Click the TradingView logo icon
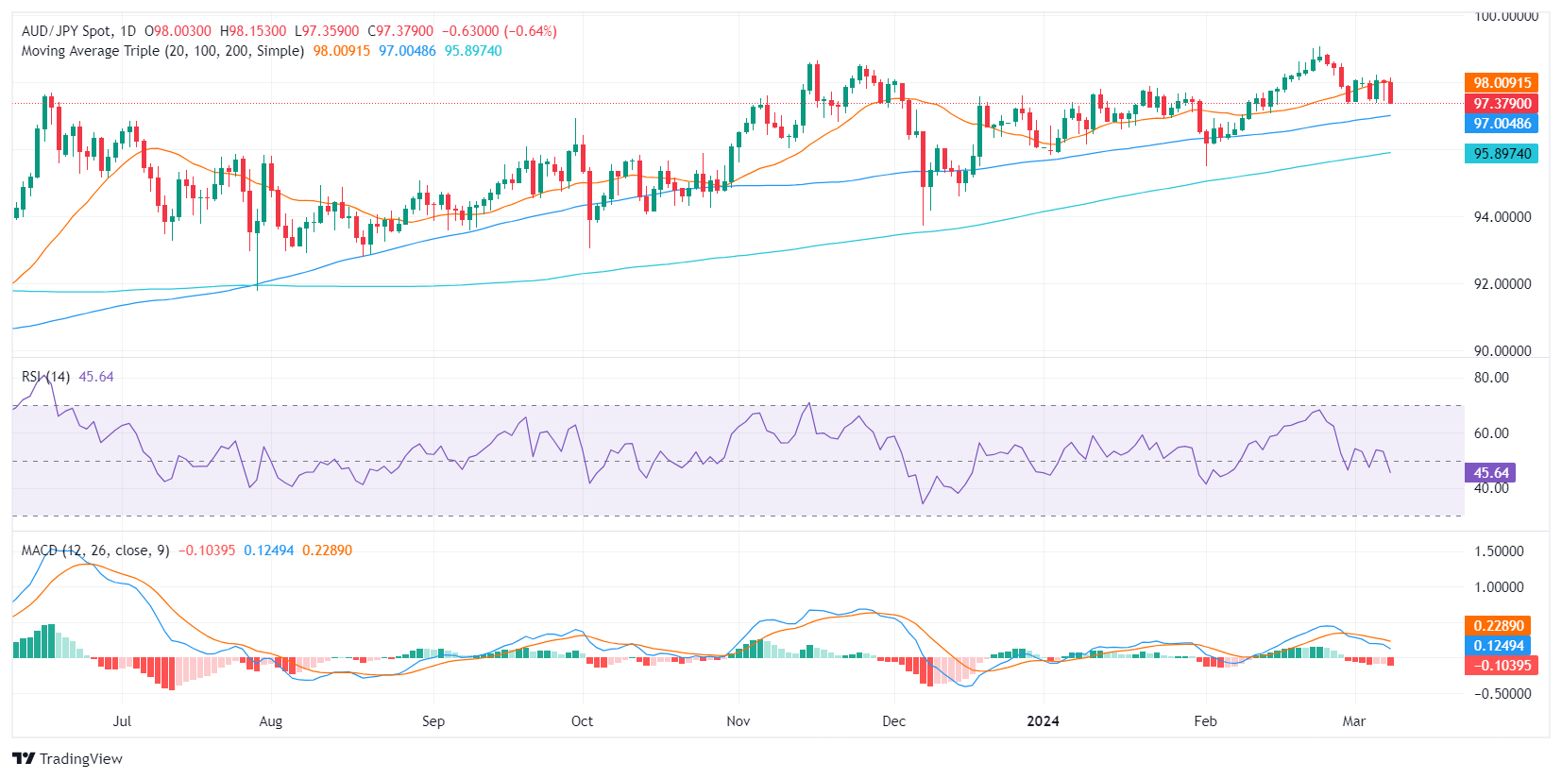 click(x=24, y=758)
